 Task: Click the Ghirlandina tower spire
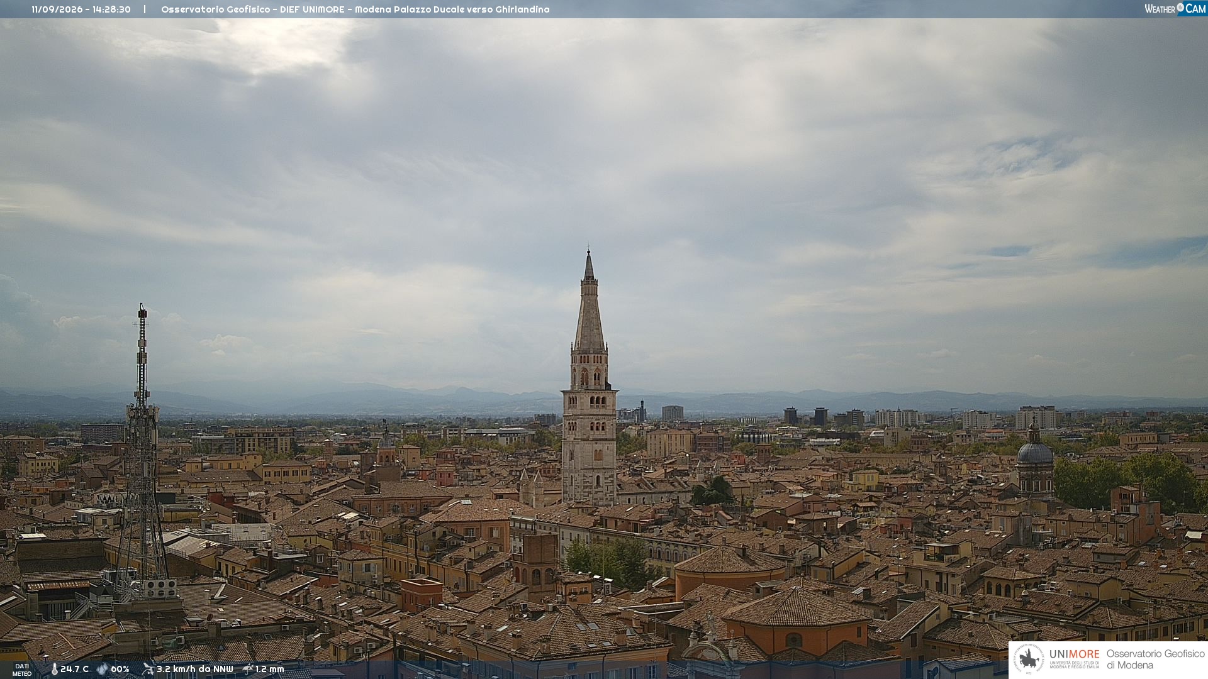[x=589, y=302]
